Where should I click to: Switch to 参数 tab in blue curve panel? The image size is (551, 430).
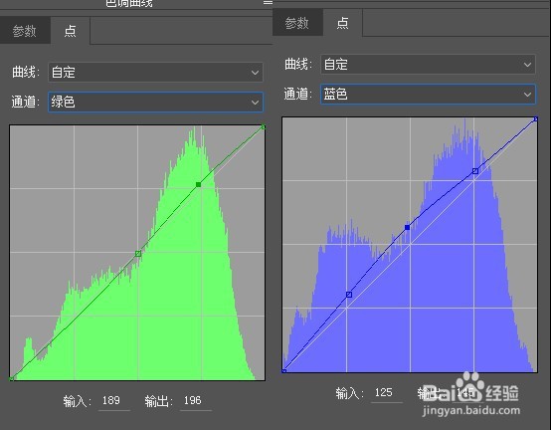[297, 23]
